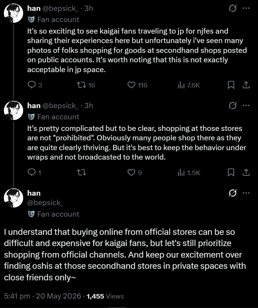Click Grok icon on the main tweet
The width and height of the screenshot is (258, 308).
click(233, 193)
